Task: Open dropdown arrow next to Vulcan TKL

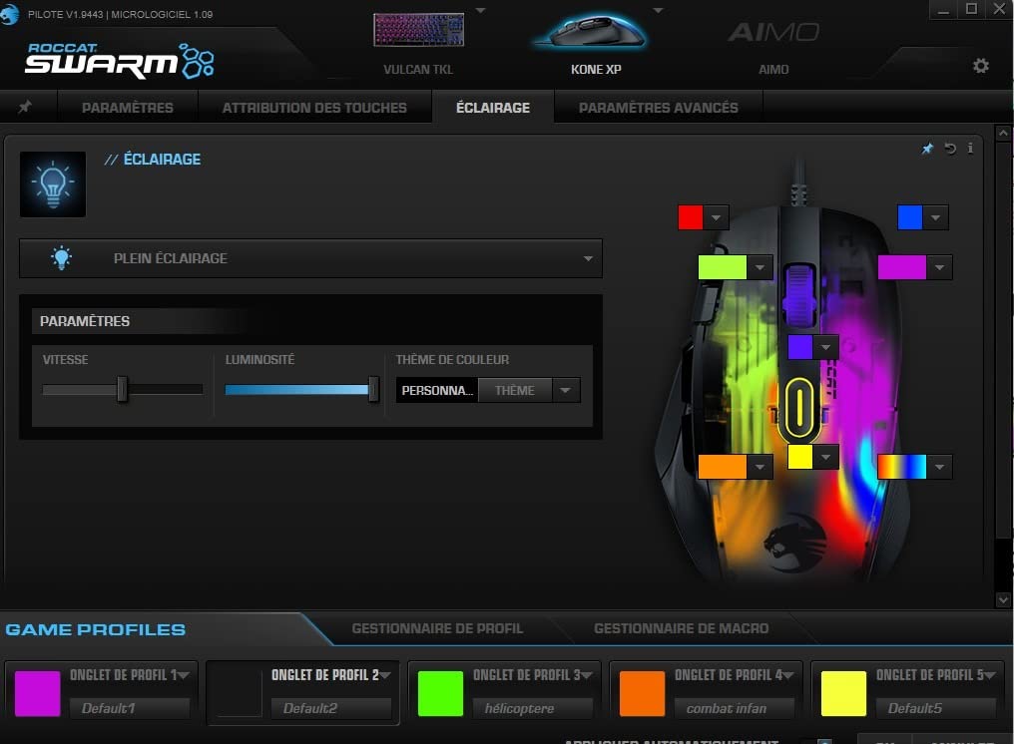Action: tap(480, 10)
